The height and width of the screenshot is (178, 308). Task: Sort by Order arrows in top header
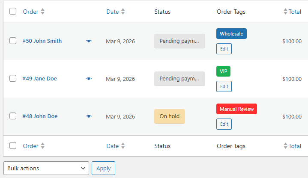pyautogui.click(x=43, y=12)
